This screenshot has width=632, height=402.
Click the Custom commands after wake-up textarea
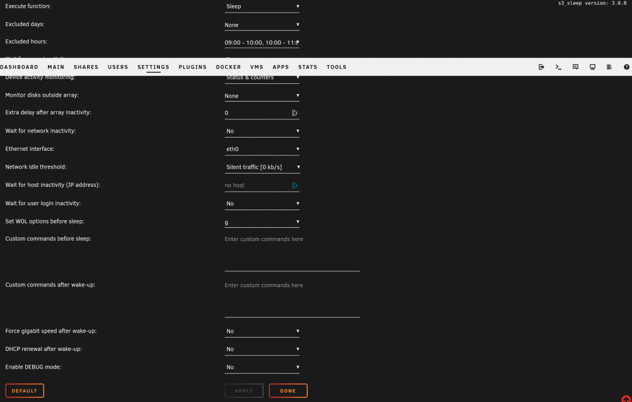[292, 299]
